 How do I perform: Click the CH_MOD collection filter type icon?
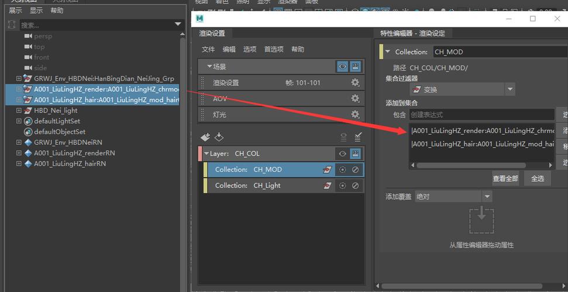[x=327, y=170]
